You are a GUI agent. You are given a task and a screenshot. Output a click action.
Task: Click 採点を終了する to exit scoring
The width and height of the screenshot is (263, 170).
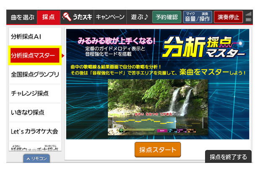228,157
